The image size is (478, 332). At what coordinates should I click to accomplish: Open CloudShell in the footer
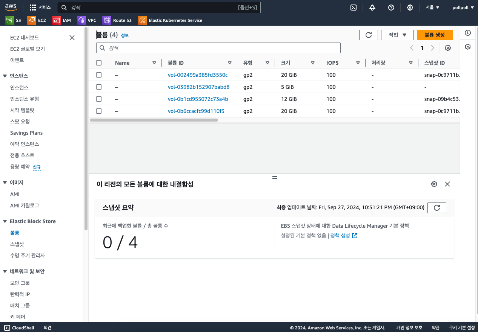click(x=19, y=327)
